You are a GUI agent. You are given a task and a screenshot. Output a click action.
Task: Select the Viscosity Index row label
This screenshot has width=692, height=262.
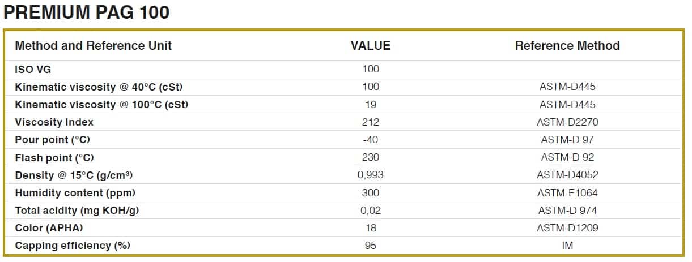coord(54,122)
